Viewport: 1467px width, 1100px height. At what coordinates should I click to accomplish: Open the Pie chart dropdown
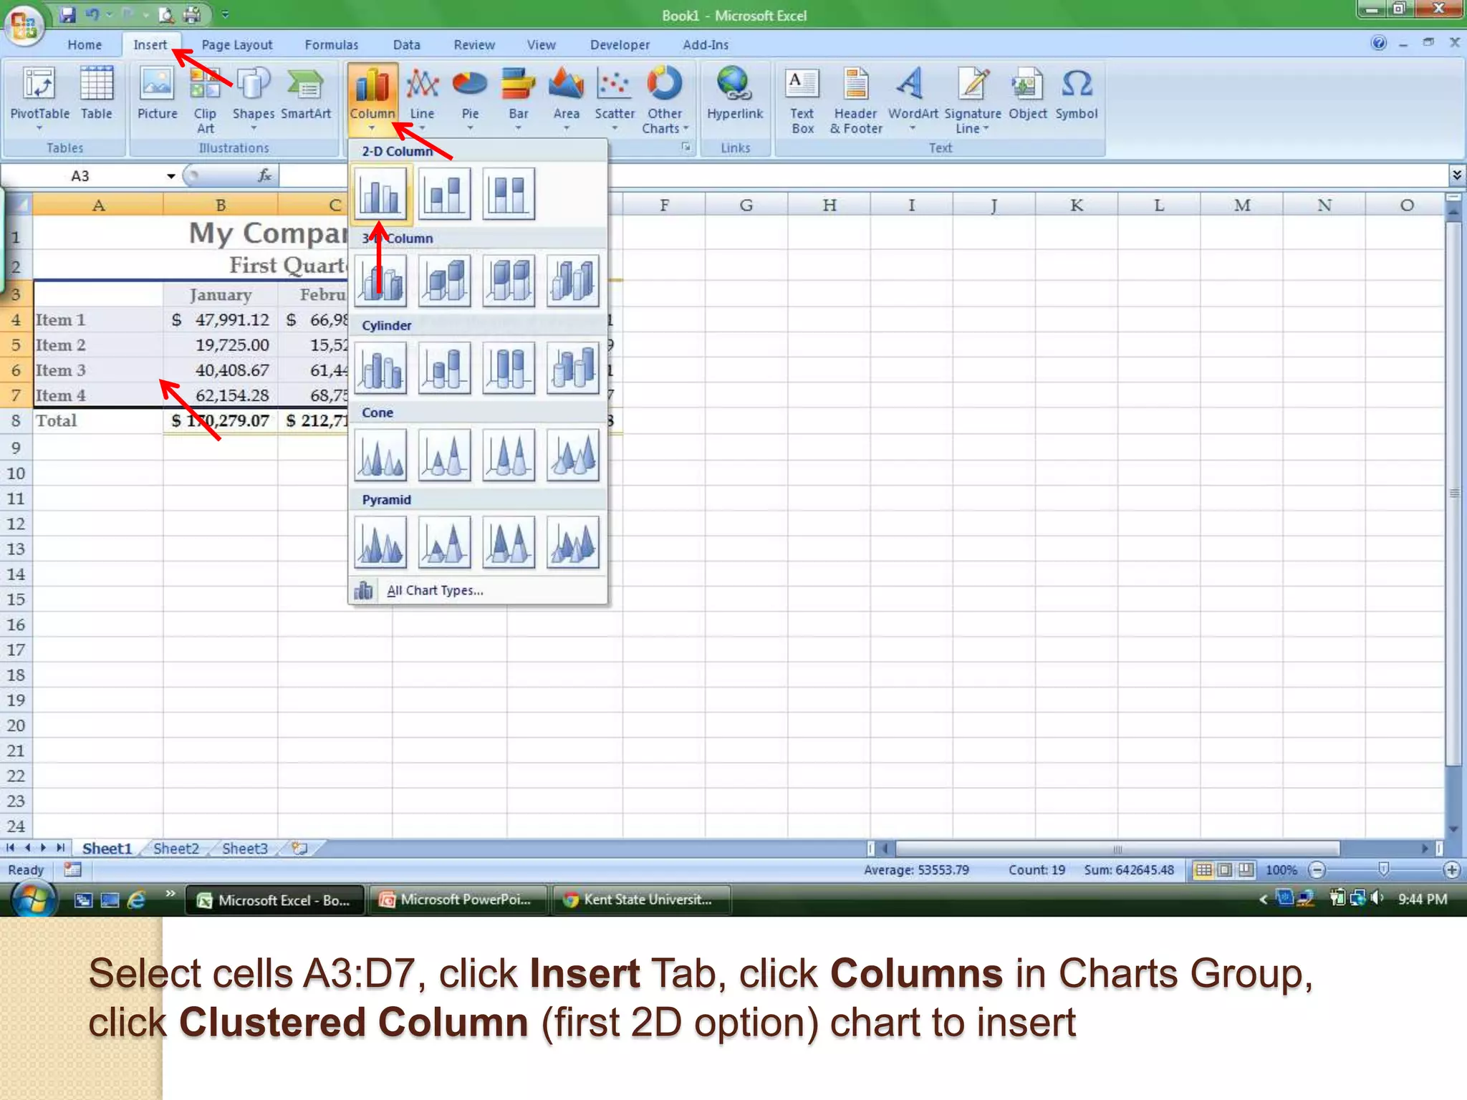[470, 99]
